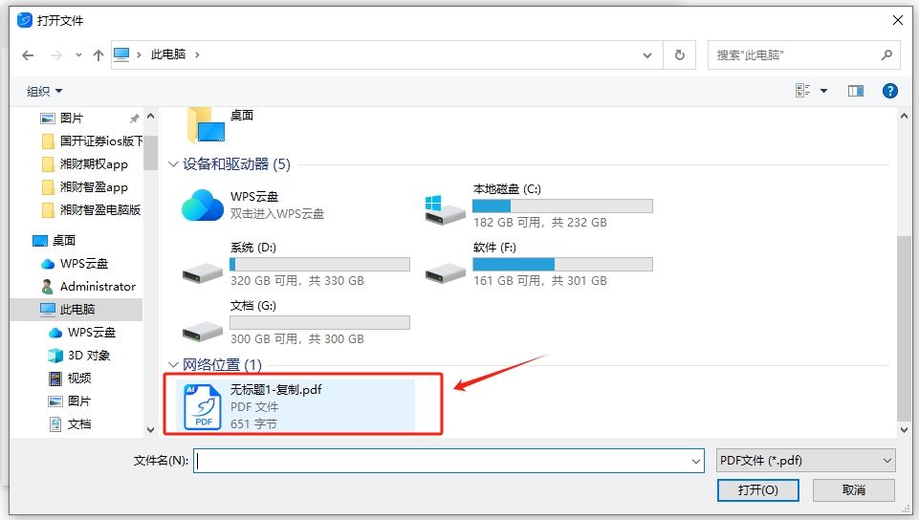Select the 软件 (F:) drive icon
The height and width of the screenshot is (520, 919).
445,272
